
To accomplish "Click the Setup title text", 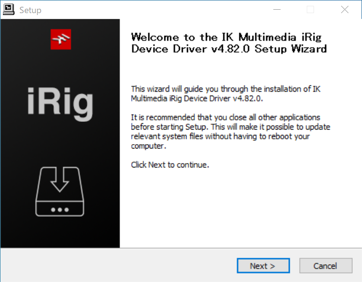I will click(30, 10).
